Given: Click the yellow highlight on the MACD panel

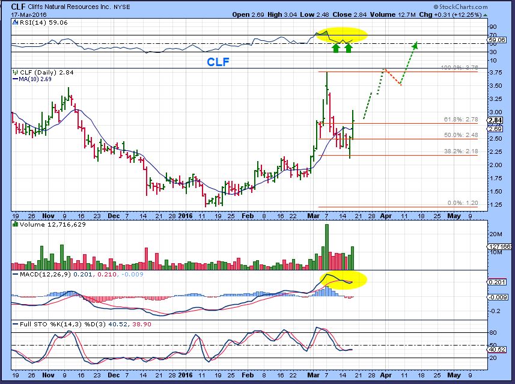Looking at the screenshot, I should pos(343,279).
